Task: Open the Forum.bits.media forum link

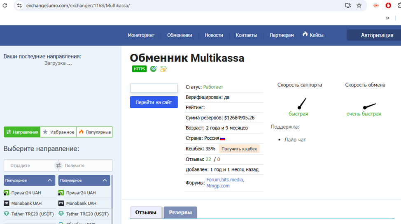Action: (x=225, y=180)
